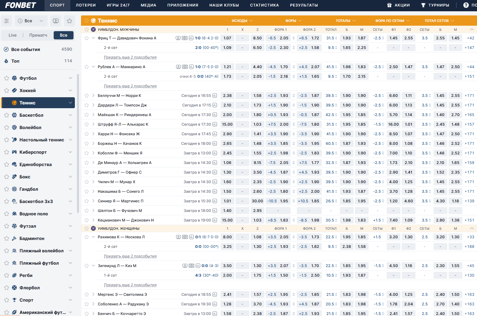The image size is (477, 316).
Task: Show 2 more sub-events for Фриц match
Action: pyautogui.click(x=130, y=57)
